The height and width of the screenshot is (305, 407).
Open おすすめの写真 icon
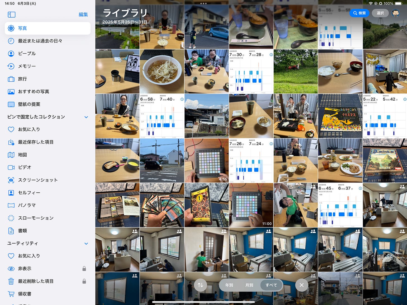pos(11,91)
